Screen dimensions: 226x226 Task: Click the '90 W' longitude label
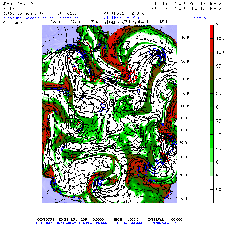point(183,118)
